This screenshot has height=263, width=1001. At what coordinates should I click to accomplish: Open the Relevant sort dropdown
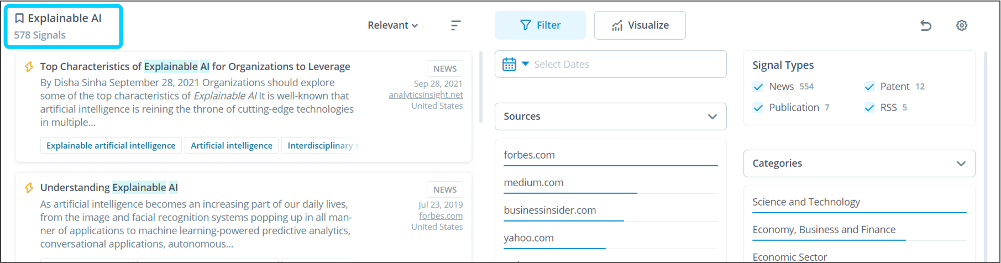point(392,25)
